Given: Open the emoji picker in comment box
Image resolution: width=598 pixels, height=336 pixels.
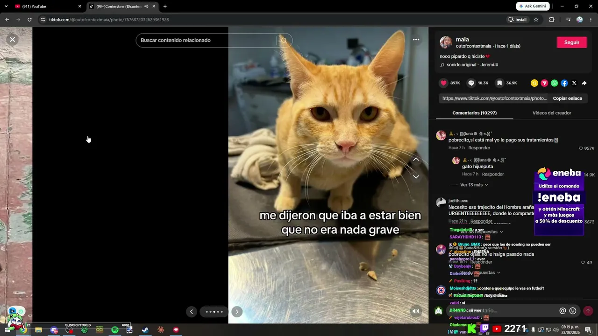Looking at the screenshot, I should coord(573,311).
